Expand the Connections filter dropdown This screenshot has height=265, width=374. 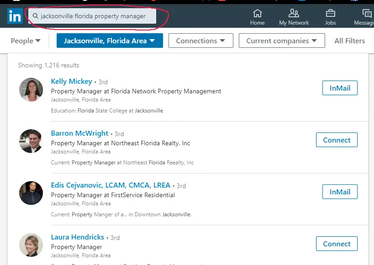(201, 41)
